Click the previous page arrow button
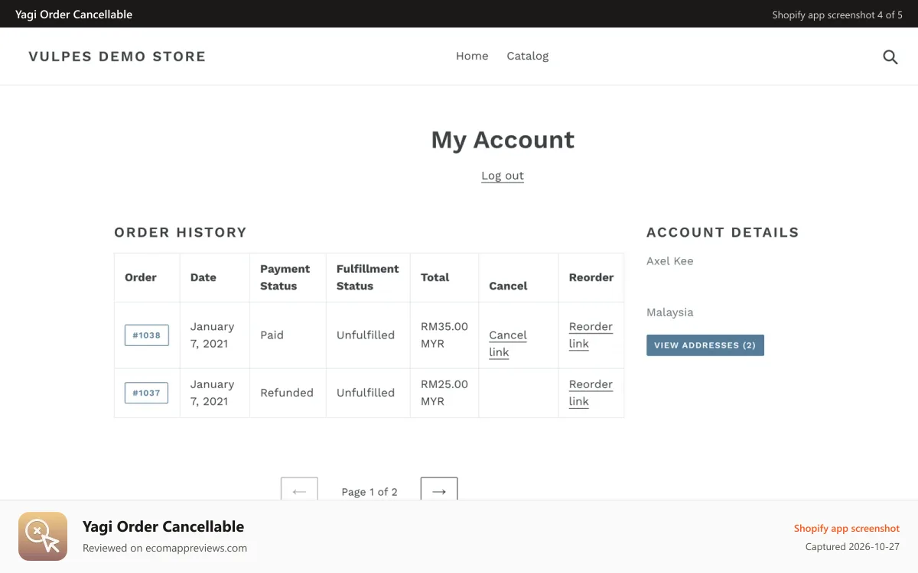 (299, 489)
